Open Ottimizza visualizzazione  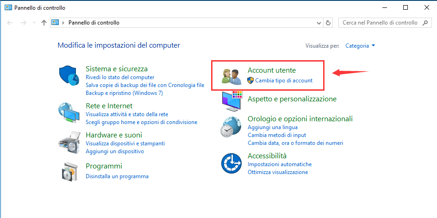point(278,172)
